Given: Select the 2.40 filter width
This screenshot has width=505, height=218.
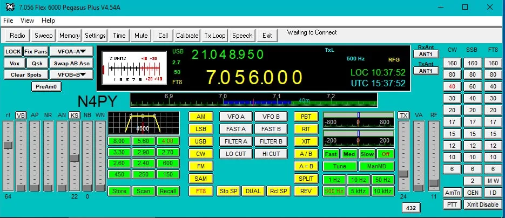Looking at the screenshot, I should 143,163.
